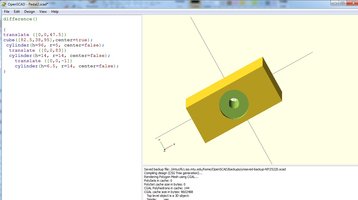
Task: Click the cylinder(h=6.5, r=14) code line
Action: point(67,66)
